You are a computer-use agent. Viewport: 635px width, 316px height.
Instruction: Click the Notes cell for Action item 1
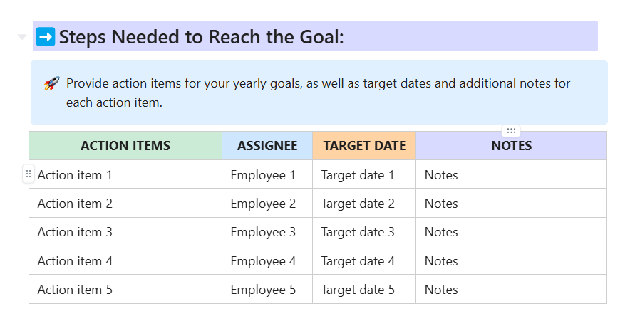click(441, 175)
